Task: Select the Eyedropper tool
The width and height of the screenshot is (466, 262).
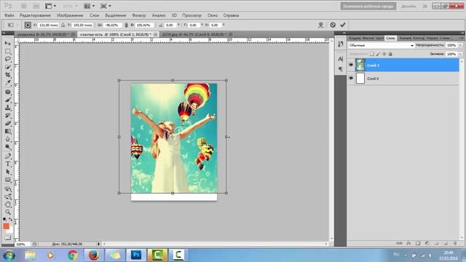Action: [8, 82]
